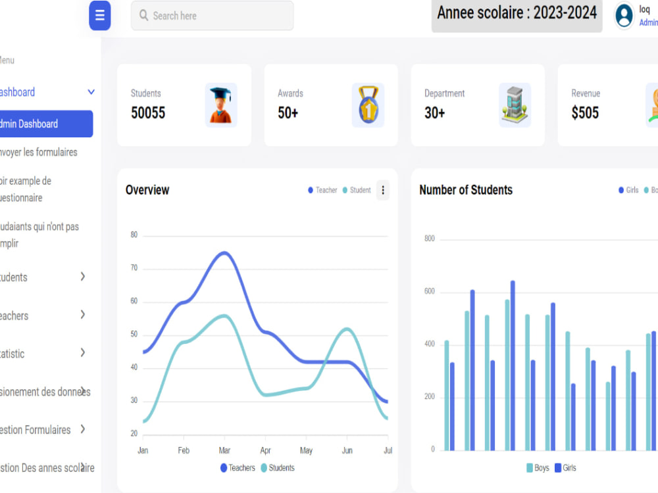Open Overview chart three-dot options menu
658x493 pixels.
pyautogui.click(x=383, y=191)
